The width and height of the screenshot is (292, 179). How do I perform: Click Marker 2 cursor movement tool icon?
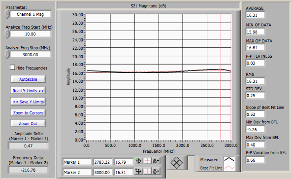click(138, 171)
